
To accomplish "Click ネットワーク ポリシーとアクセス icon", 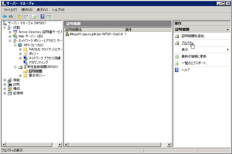I will (x=15, y=40).
